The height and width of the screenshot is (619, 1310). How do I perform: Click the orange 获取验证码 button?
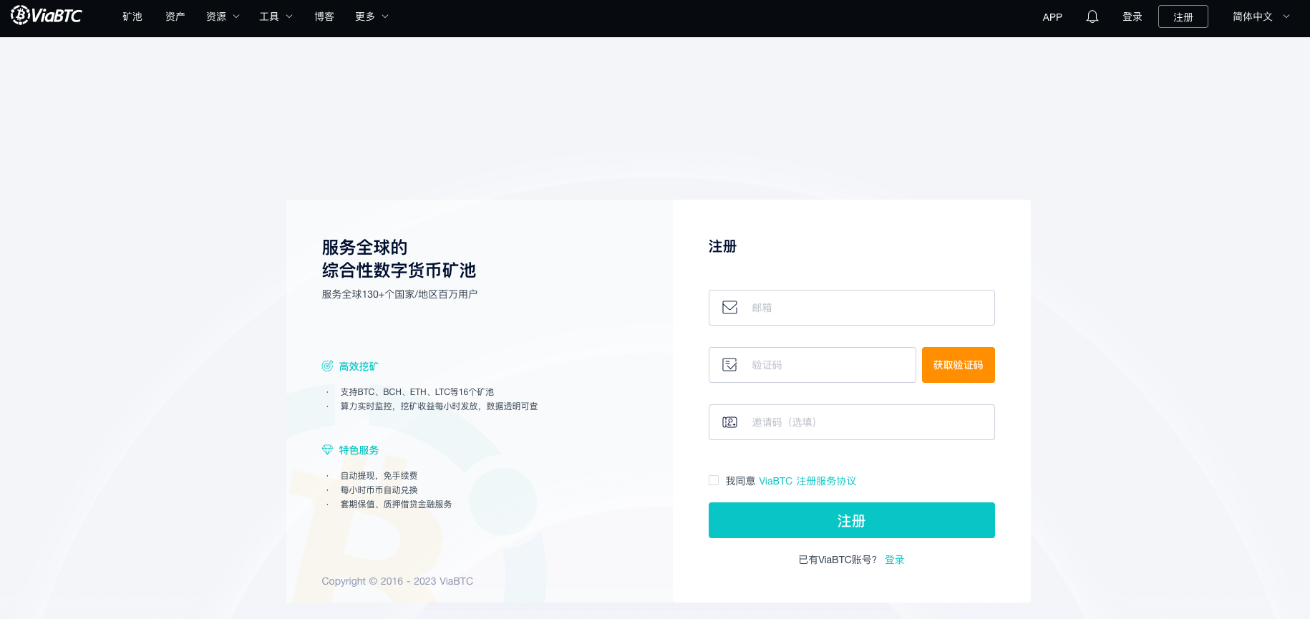pos(959,365)
